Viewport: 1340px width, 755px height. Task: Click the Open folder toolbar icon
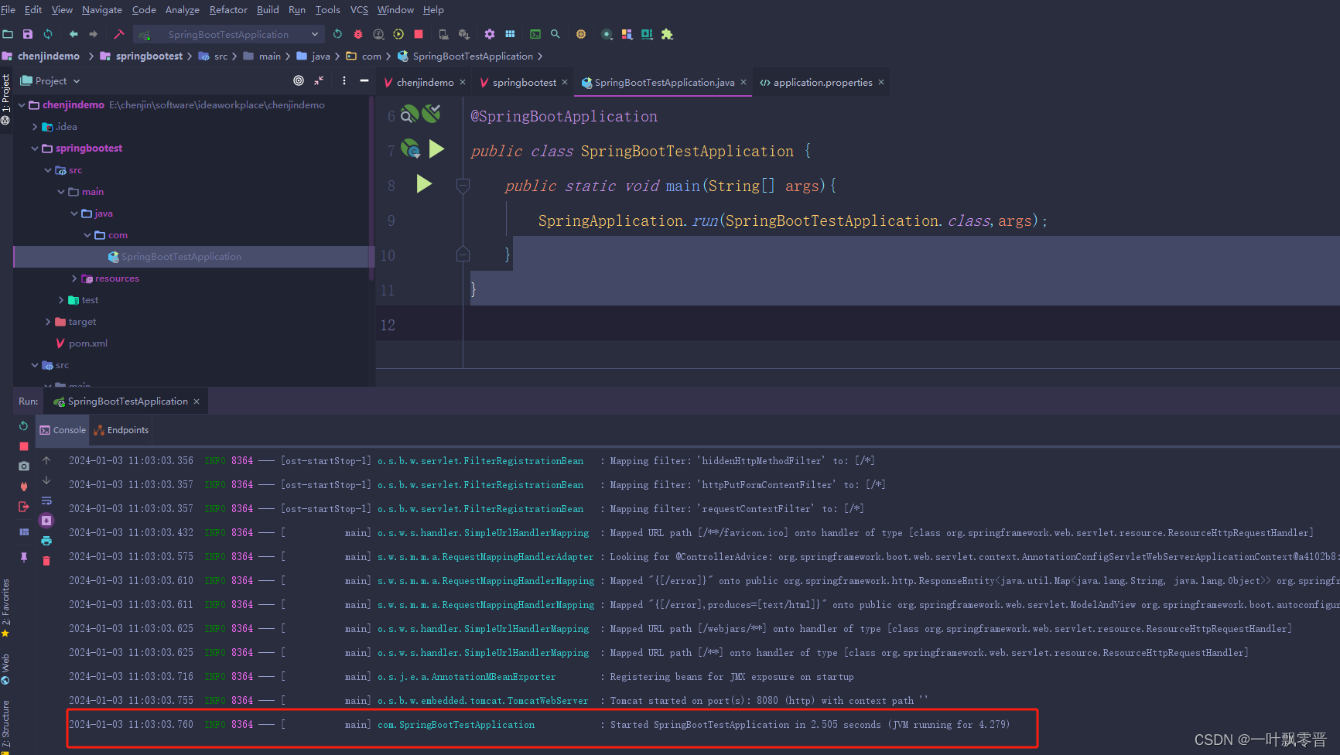point(8,34)
